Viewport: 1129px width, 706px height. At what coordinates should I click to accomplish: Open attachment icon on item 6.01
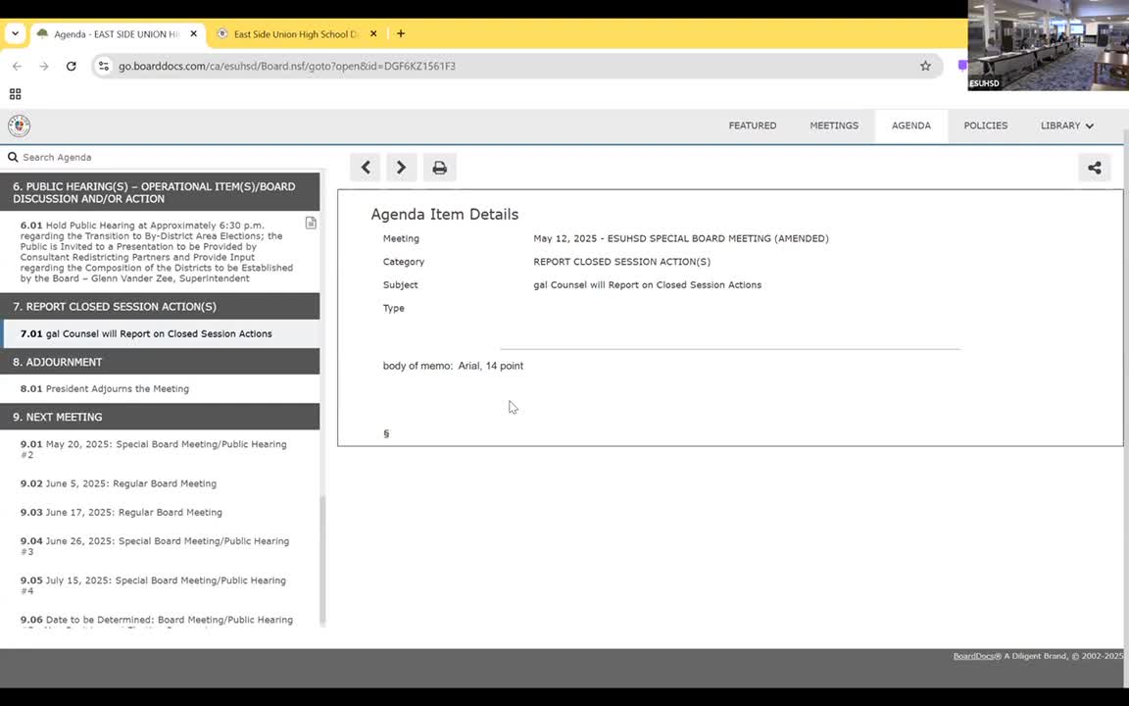pyautogui.click(x=311, y=224)
